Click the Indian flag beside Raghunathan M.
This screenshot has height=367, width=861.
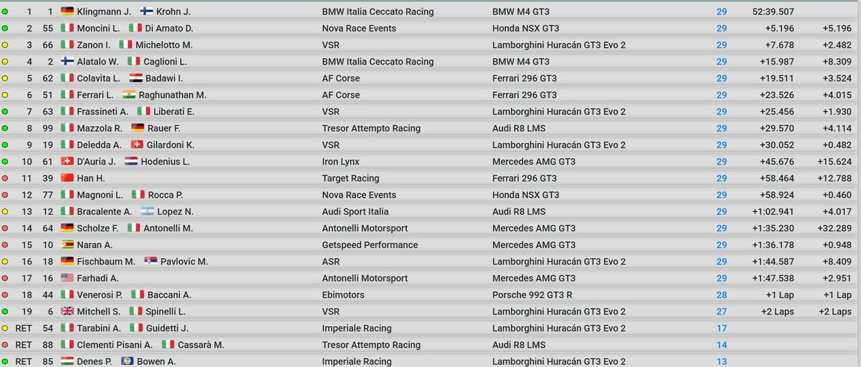[x=129, y=95]
